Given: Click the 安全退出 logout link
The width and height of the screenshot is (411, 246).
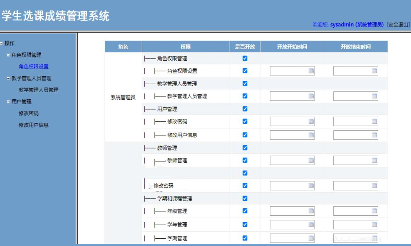Looking at the screenshot, I should (398, 25).
